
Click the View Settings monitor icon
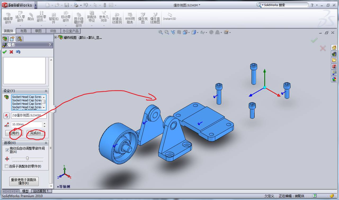226,32
